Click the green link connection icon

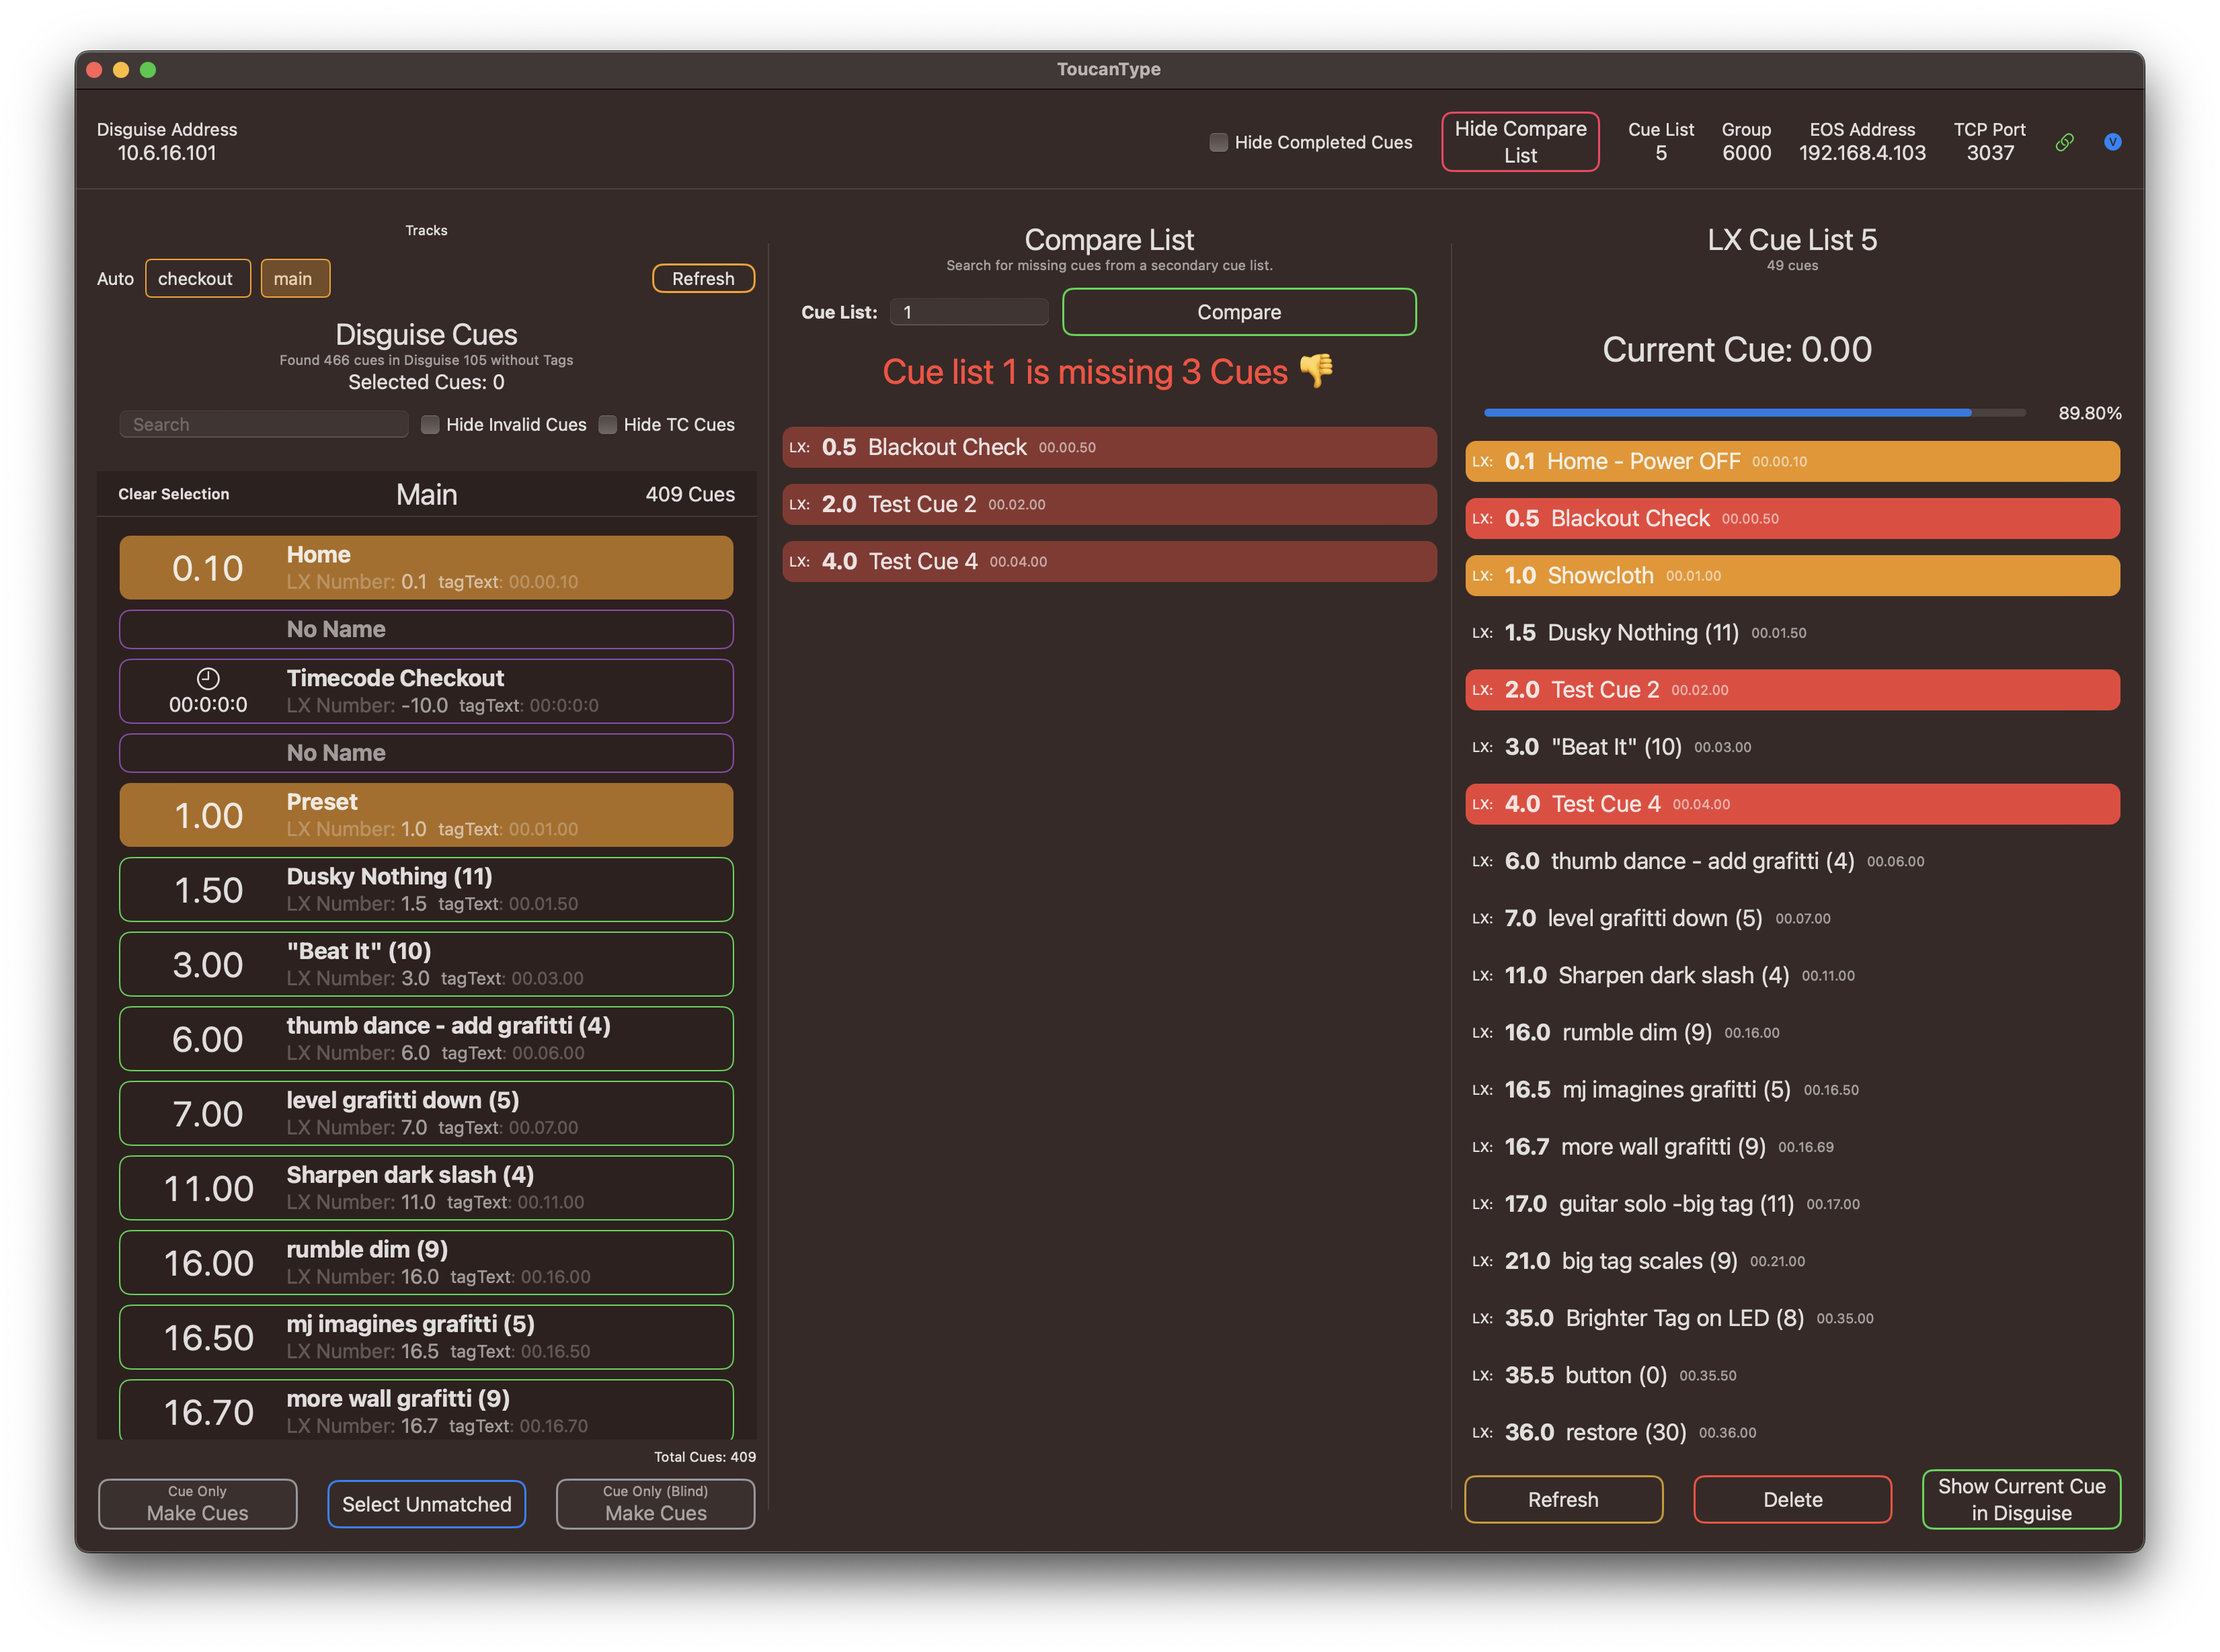pyautogui.click(x=2064, y=142)
